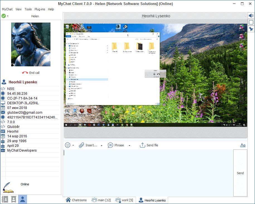This screenshot has height=204, width=255.
Task: Click the quill and book icon
Action: (x=8, y=187)
